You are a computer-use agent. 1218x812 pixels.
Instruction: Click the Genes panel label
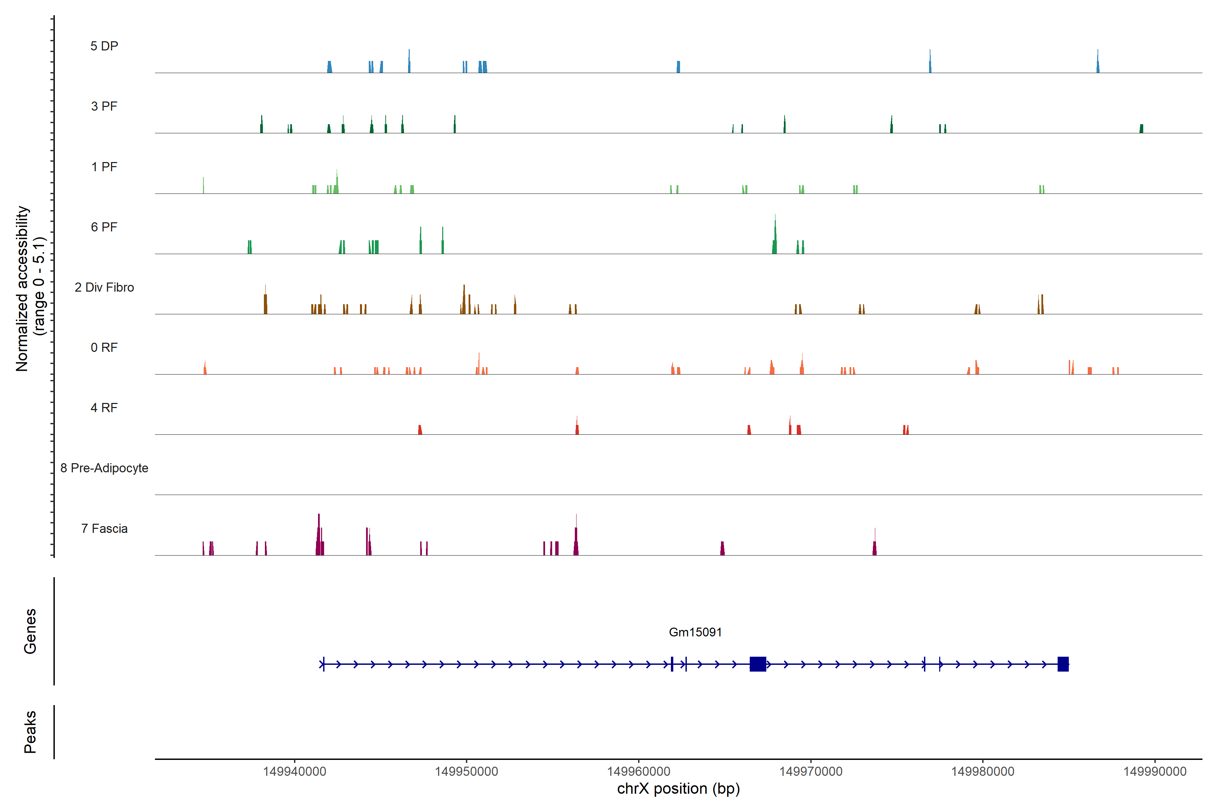tap(30, 631)
